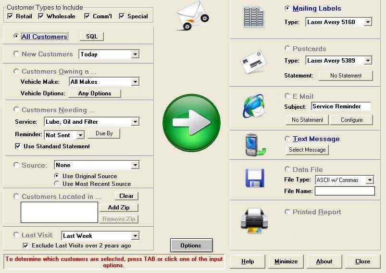386x273 pixels.
Task: Click the text message phone icon
Action: pyautogui.click(x=253, y=144)
